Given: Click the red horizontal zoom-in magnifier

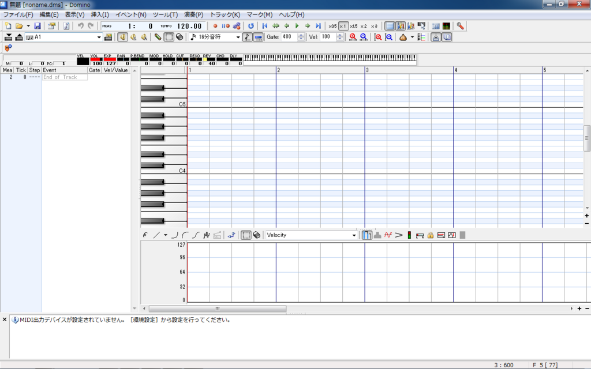Looking at the screenshot, I should 353,37.
